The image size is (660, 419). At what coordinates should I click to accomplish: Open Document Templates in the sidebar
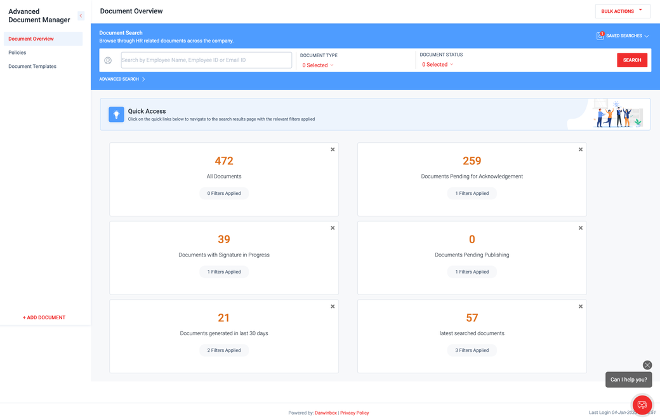[32, 66]
